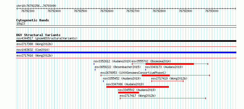This screenshot has height=109, width=244.
Task: Click ruler position 76792300
Action: (28, 11)
